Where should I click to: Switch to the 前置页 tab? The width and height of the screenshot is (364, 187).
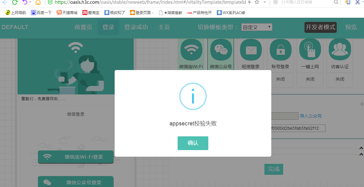83,27
